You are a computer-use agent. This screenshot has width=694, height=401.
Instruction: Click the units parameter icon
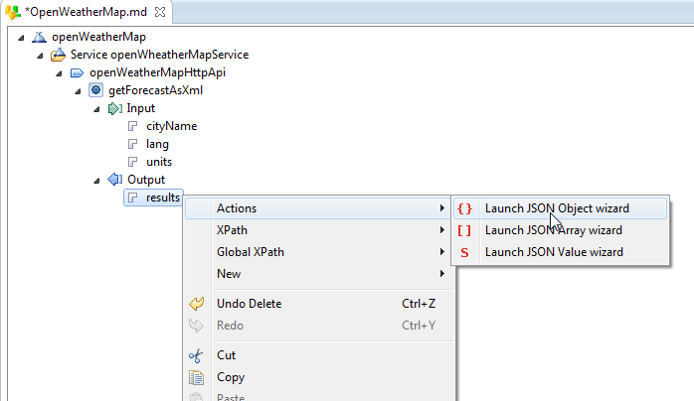(133, 162)
